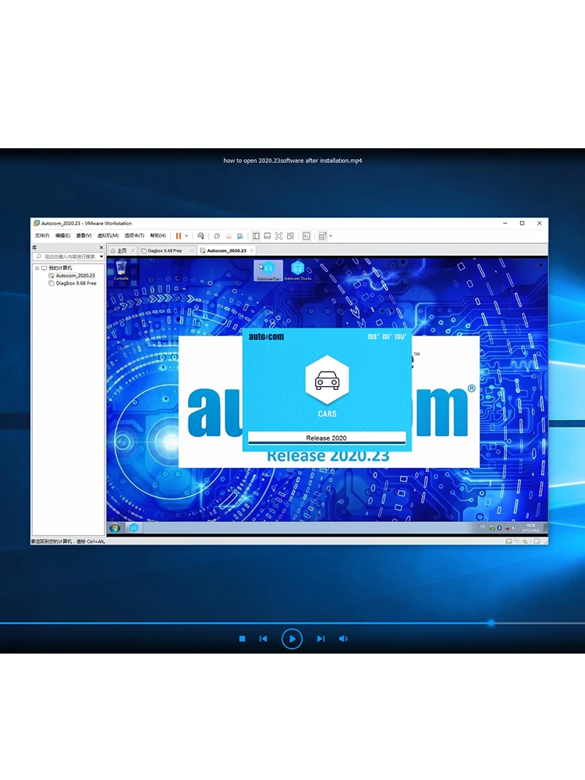Close the Autocom_2020.23 tab
585x780 pixels.
(252, 250)
